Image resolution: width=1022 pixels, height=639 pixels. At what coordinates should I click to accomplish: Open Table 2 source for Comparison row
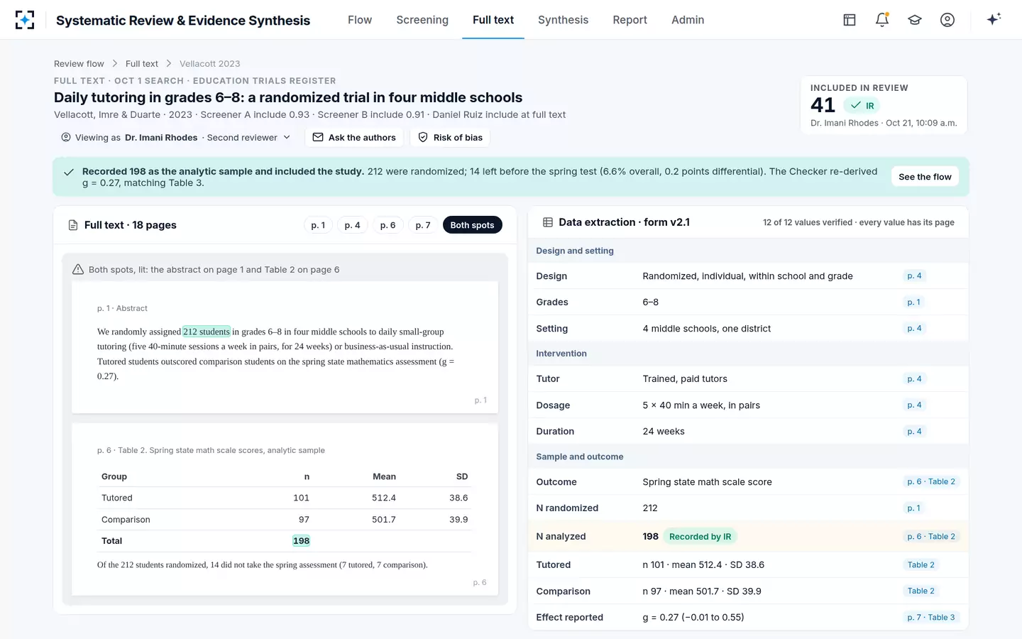click(921, 591)
